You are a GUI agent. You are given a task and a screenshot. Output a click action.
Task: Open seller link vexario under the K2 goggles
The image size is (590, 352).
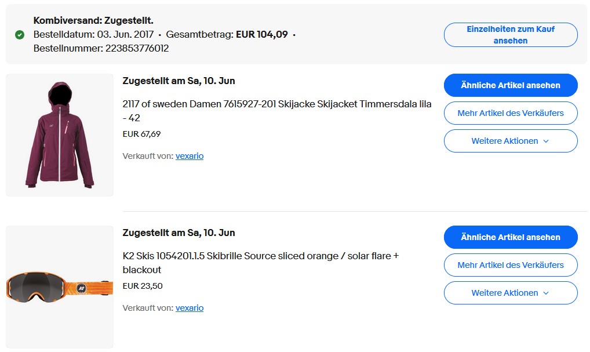point(190,308)
